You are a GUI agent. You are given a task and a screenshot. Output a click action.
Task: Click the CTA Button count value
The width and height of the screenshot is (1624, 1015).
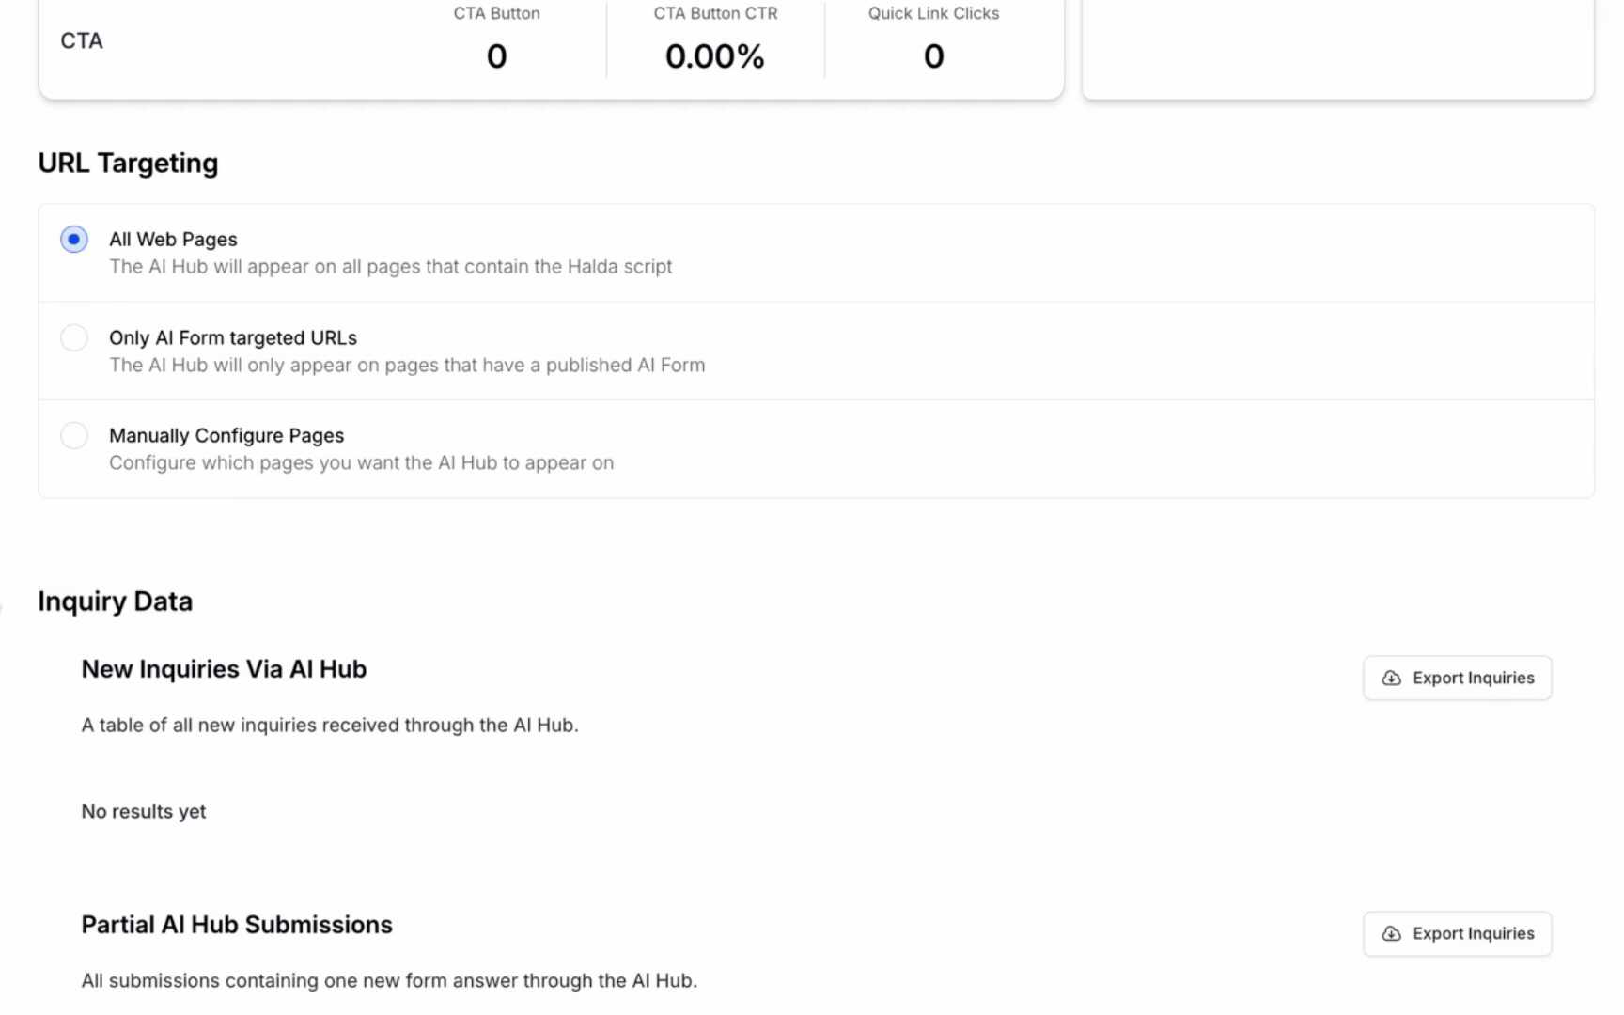(497, 56)
